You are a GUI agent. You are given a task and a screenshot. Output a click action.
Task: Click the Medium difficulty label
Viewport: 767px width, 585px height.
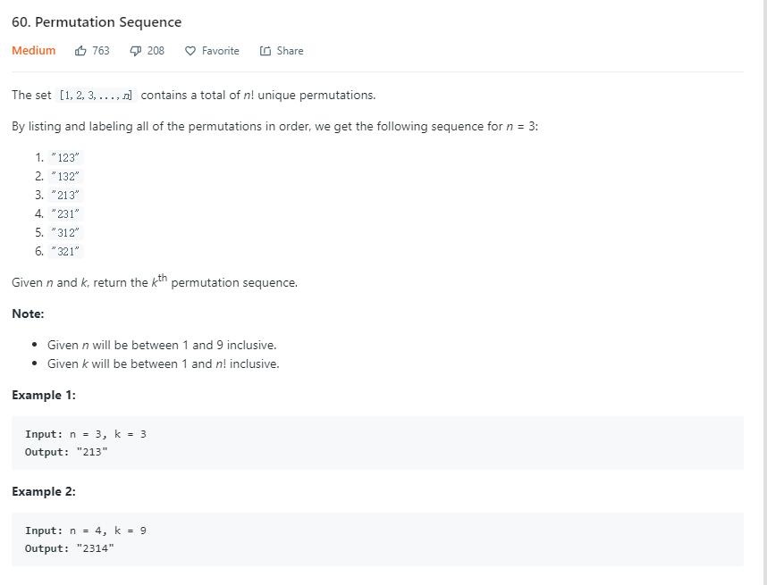(34, 51)
